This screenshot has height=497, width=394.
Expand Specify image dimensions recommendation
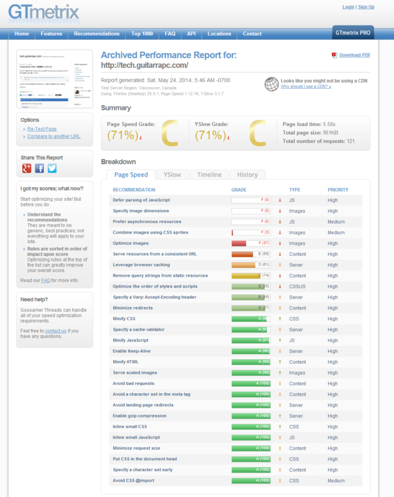[140, 211]
